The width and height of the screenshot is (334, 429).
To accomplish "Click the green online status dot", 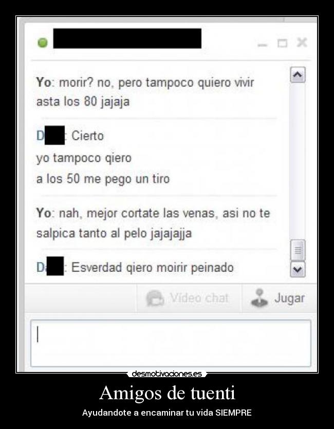I will coord(43,43).
